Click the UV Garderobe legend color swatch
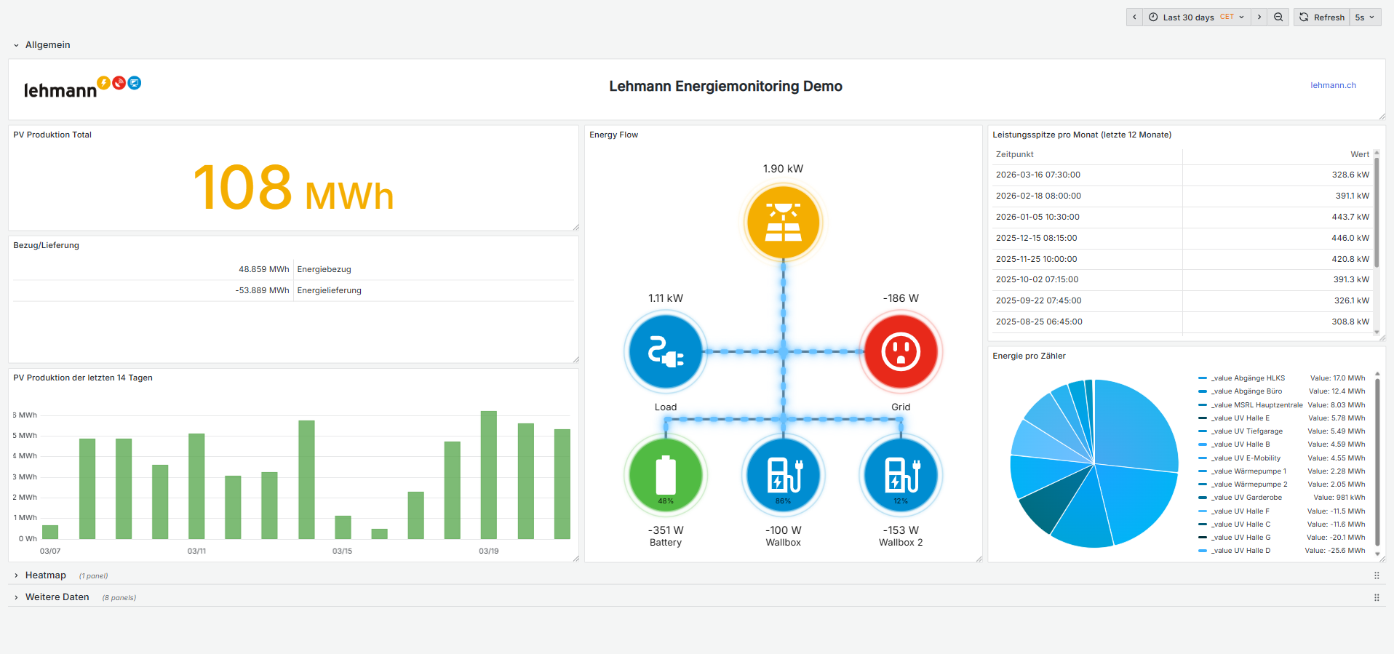The width and height of the screenshot is (1394, 654). [1203, 498]
